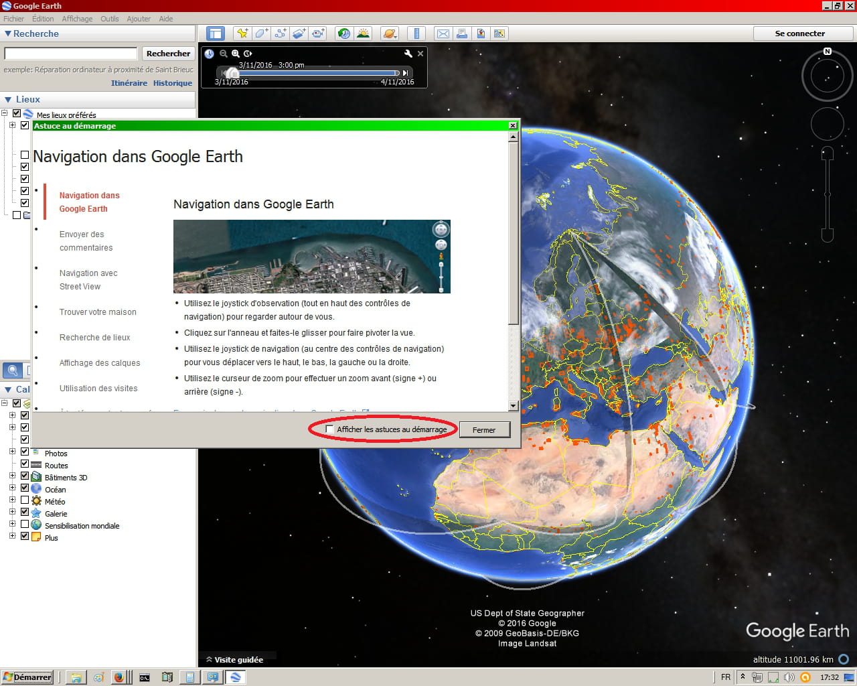Open the Outils menu
The width and height of the screenshot is (857, 686).
point(109,19)
